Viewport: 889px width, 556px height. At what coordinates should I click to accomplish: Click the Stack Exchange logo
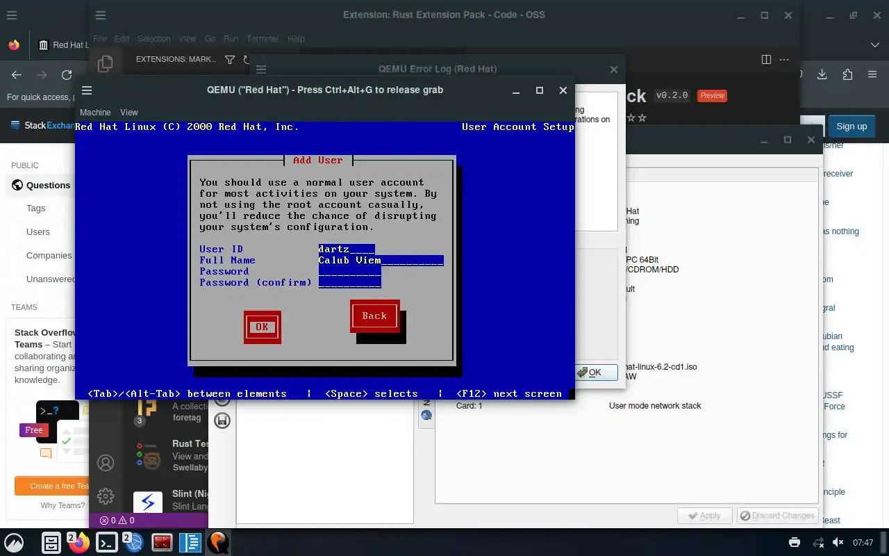43,126
